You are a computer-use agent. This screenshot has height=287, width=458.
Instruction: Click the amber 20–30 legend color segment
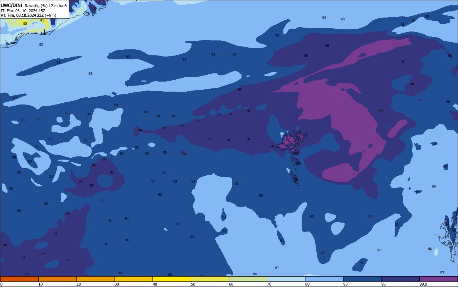pos(96,279)
